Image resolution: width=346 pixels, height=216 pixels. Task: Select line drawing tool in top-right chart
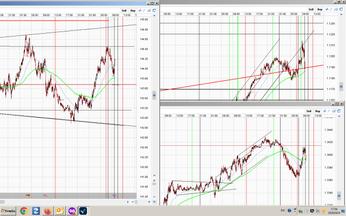[x=331, y=9]
